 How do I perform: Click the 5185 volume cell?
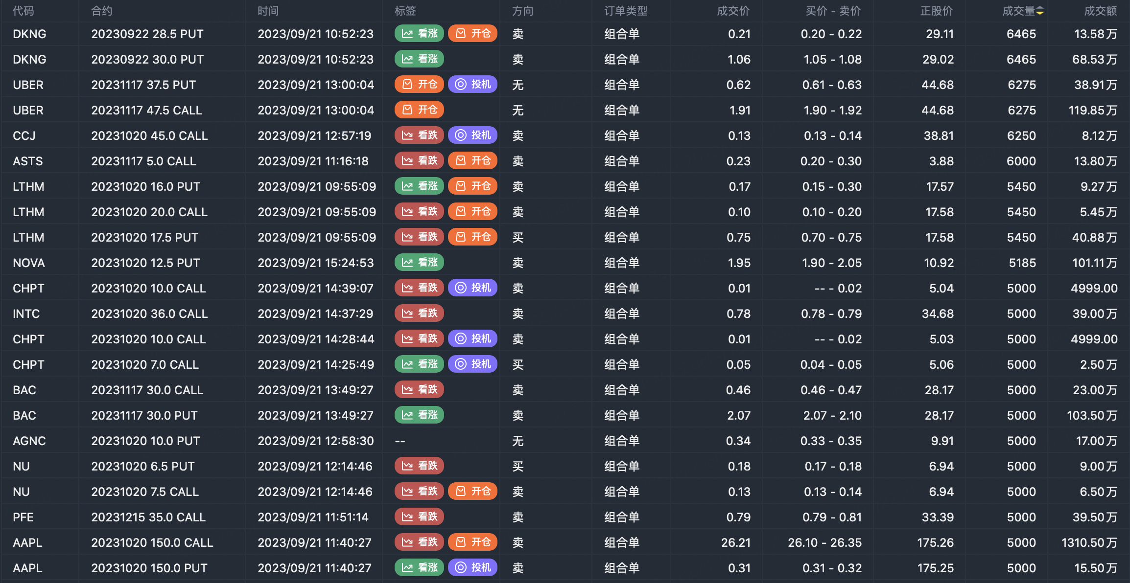point(1022,263)
